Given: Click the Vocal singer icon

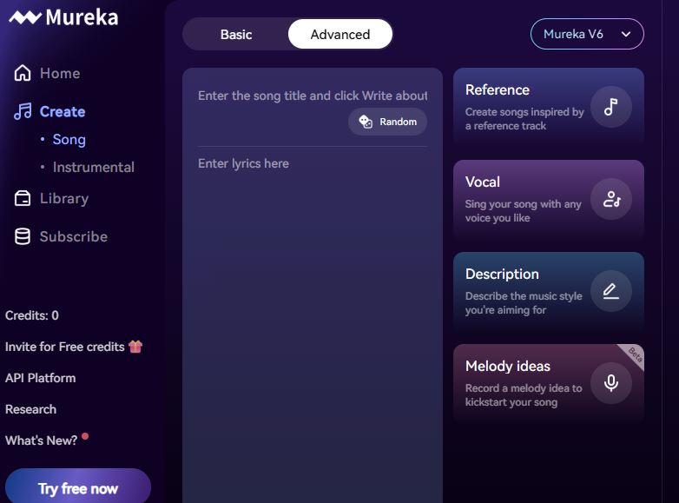Looking at the screenshot, I should (x=610, y=199).
